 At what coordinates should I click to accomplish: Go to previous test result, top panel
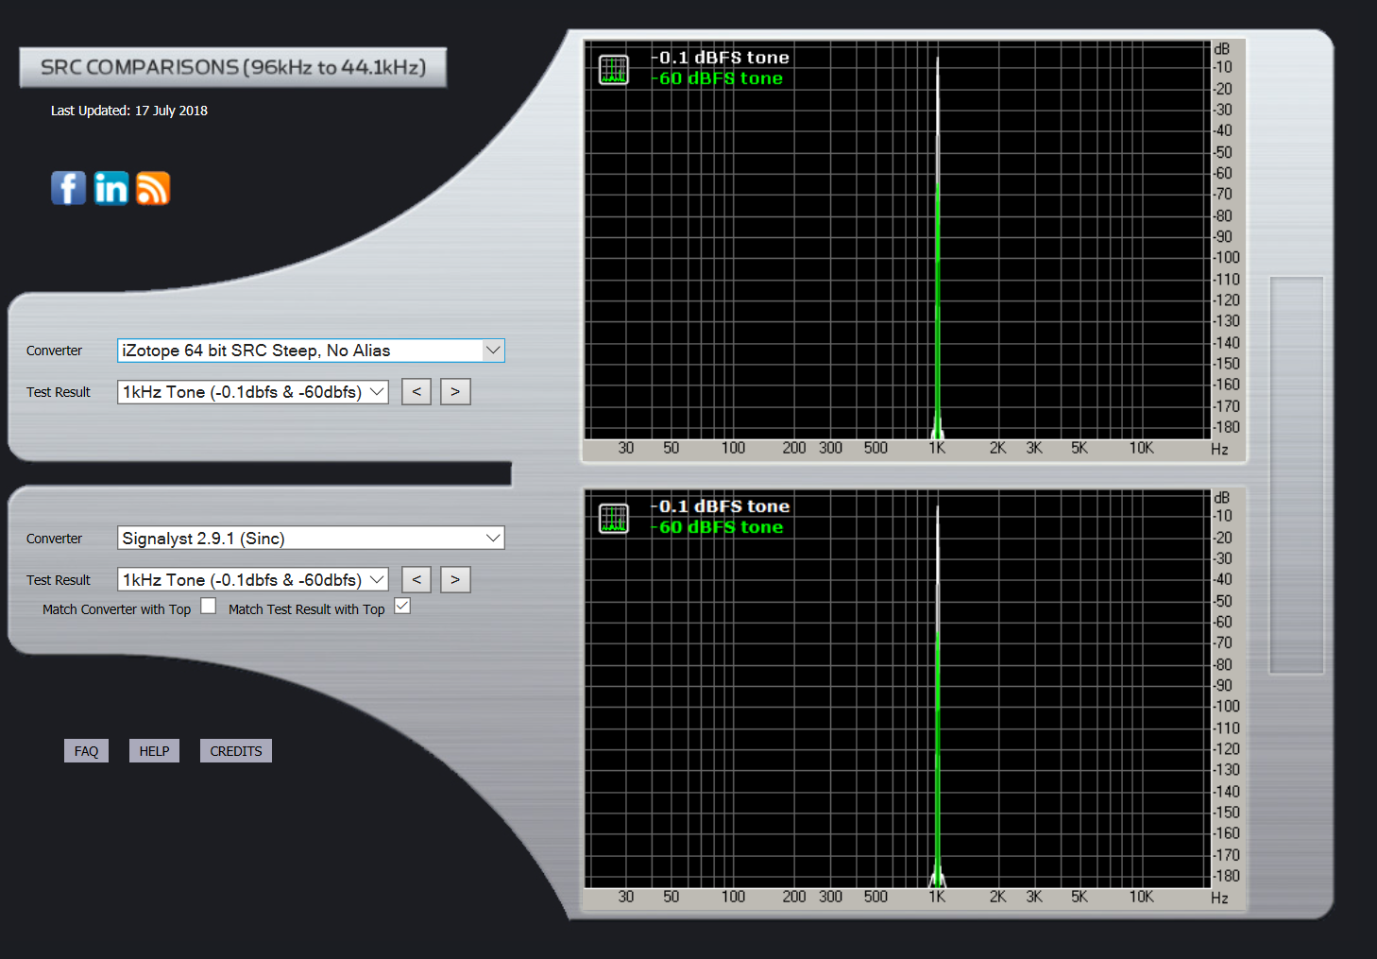(416, 392)
